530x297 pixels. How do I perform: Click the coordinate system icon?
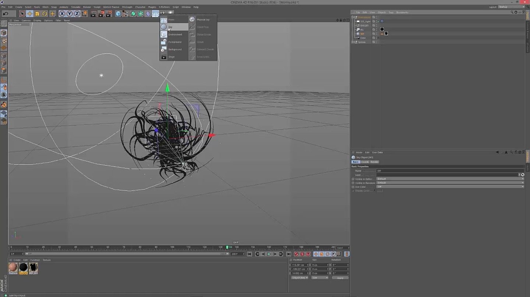point(85,14)
